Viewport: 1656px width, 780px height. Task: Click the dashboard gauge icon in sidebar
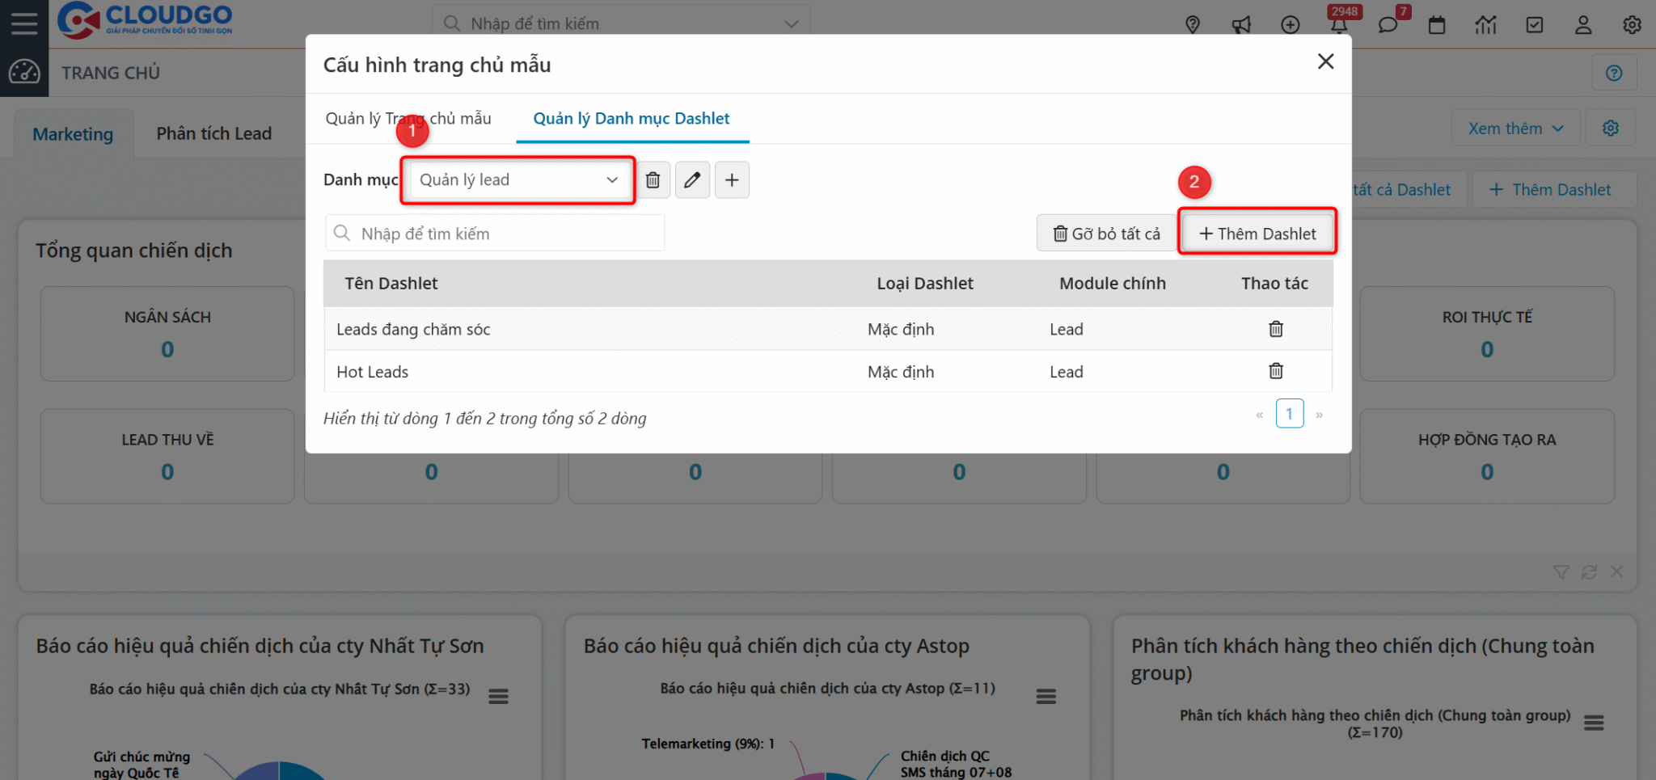24,72
